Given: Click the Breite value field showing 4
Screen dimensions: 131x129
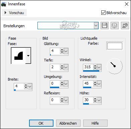Looking at the screenshot, I should click(19, 86).
